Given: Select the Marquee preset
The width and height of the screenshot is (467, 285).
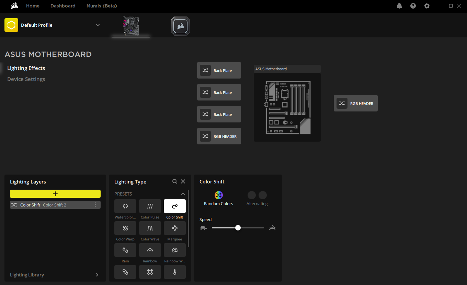Looking at the screenshot, I should tap(175, 228).
